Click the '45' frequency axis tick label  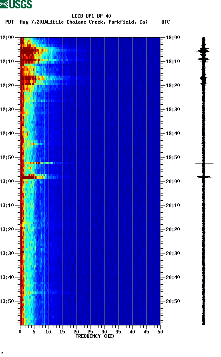pos(146,332)
